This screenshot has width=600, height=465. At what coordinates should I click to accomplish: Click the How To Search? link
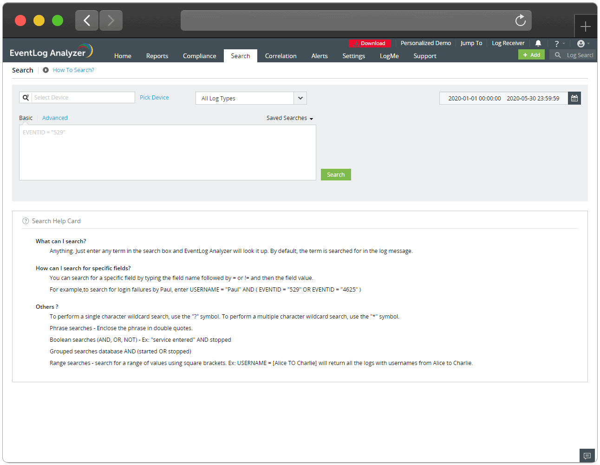pos(73,70)
